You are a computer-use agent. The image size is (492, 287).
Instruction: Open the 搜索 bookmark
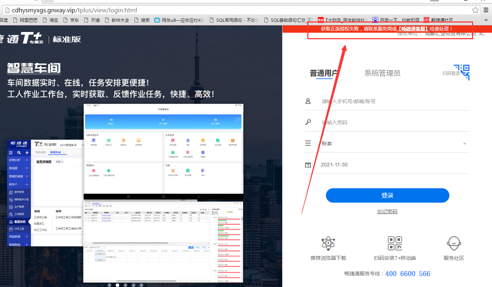click(142, 20)
